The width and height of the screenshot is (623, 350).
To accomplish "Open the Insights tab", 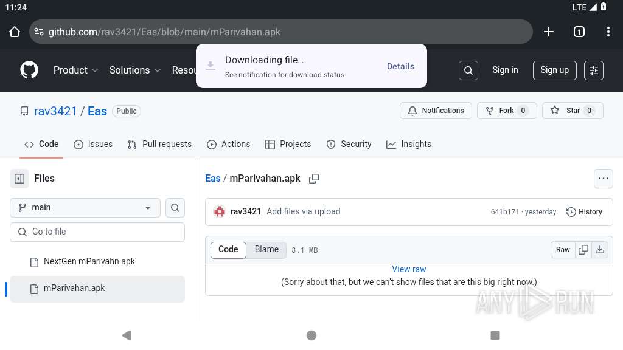I will pyautogui.click(x=408, y=145).
